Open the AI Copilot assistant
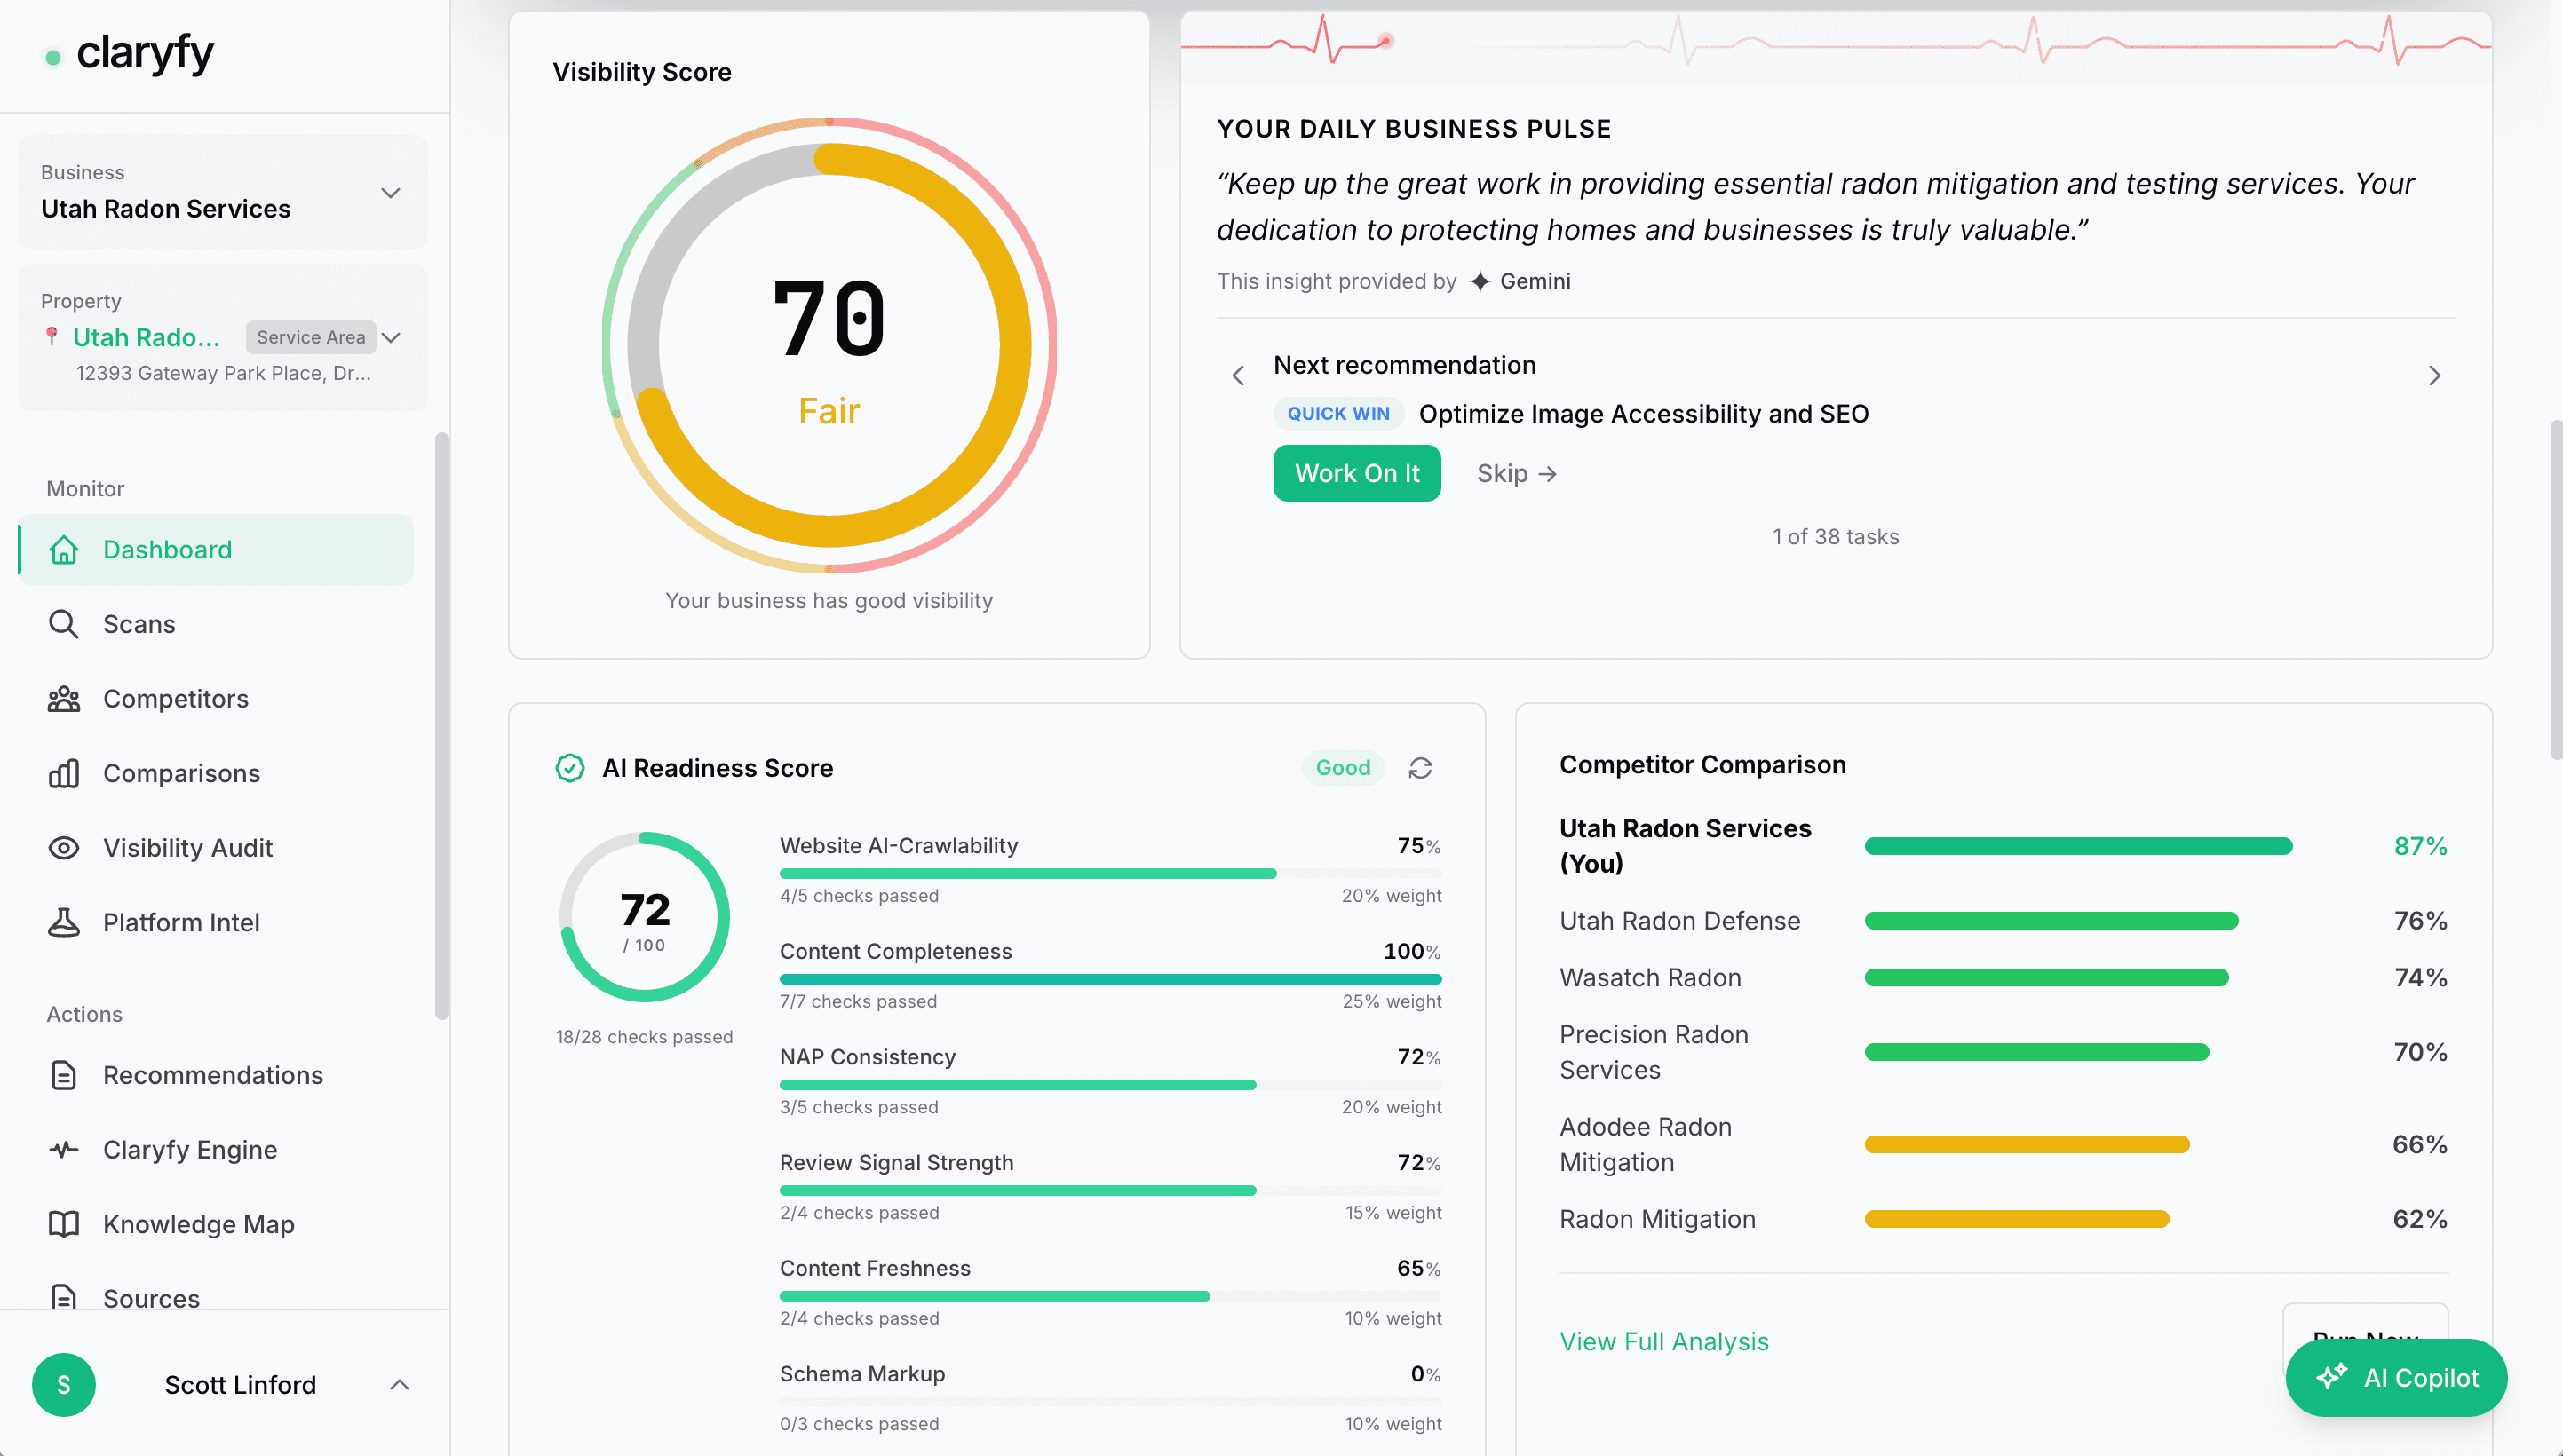 point(2395,1377)
